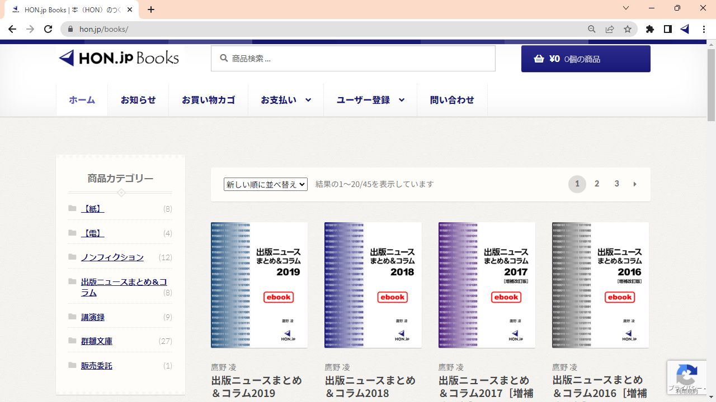Open a new browser tab
The height and width of the screenshot is (402, 716).
(151, 9)
